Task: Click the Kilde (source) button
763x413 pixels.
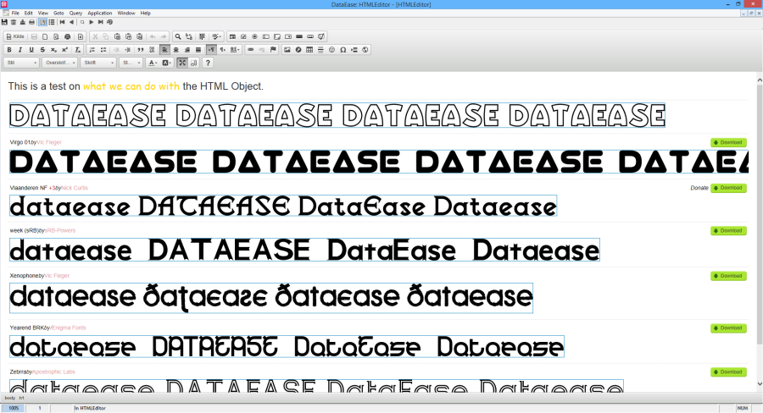Action: tap(15, 36)
